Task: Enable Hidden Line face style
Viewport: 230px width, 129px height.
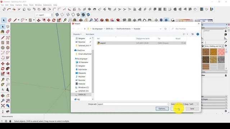Action: (73, 15)
